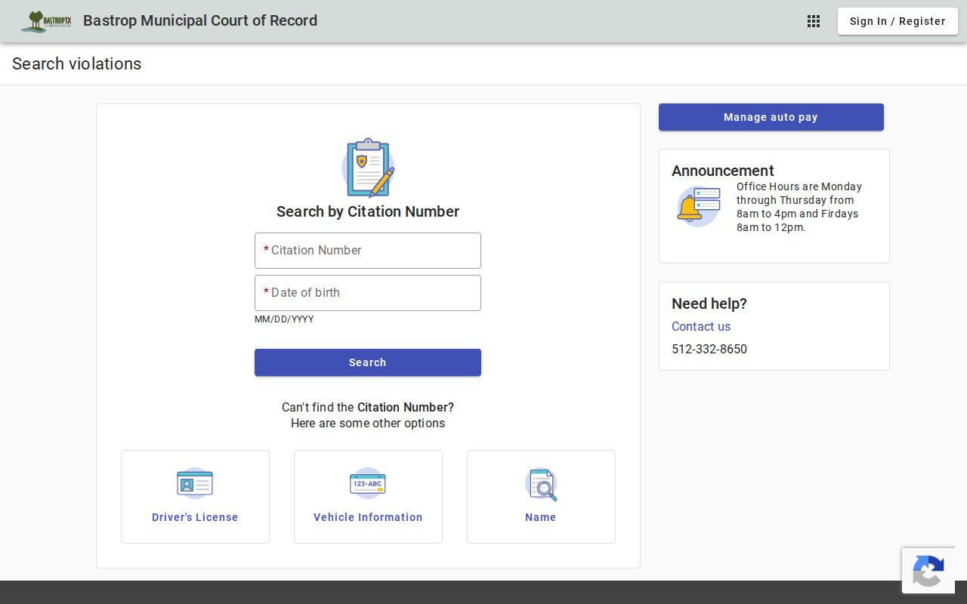Screen dimensions: 967x604
Task: Click the Here are some other options text
Action: pos(368,423)
